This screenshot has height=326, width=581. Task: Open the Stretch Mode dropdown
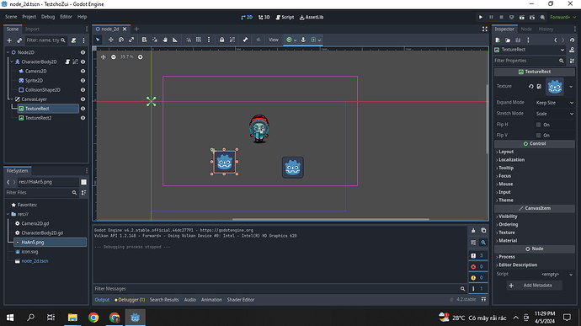click(x=554, y=114)
